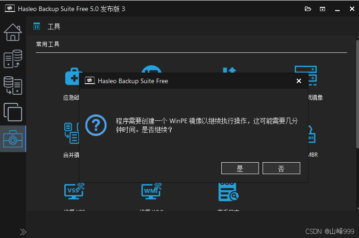Open the Home page in sidebar
The width and height of the screenshot is (359, 238).
click(x=13, y=33)
